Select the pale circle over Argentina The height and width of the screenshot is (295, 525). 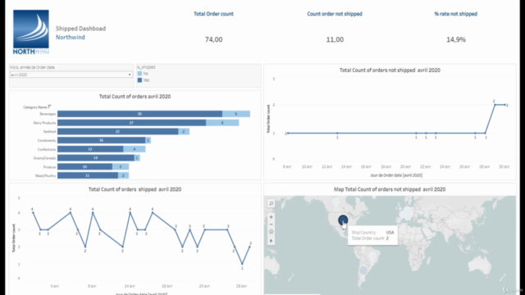click(363, 270)
